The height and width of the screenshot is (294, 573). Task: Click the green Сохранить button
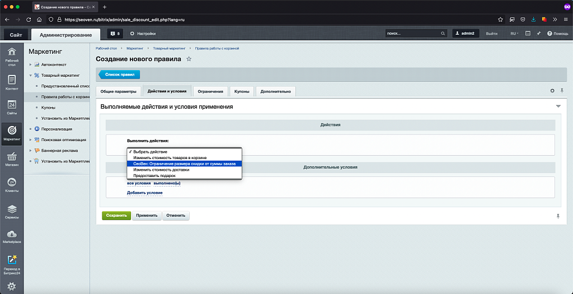coord(116,215)
